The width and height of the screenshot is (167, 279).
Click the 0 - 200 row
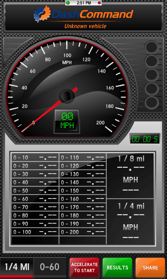coord(82,232)
